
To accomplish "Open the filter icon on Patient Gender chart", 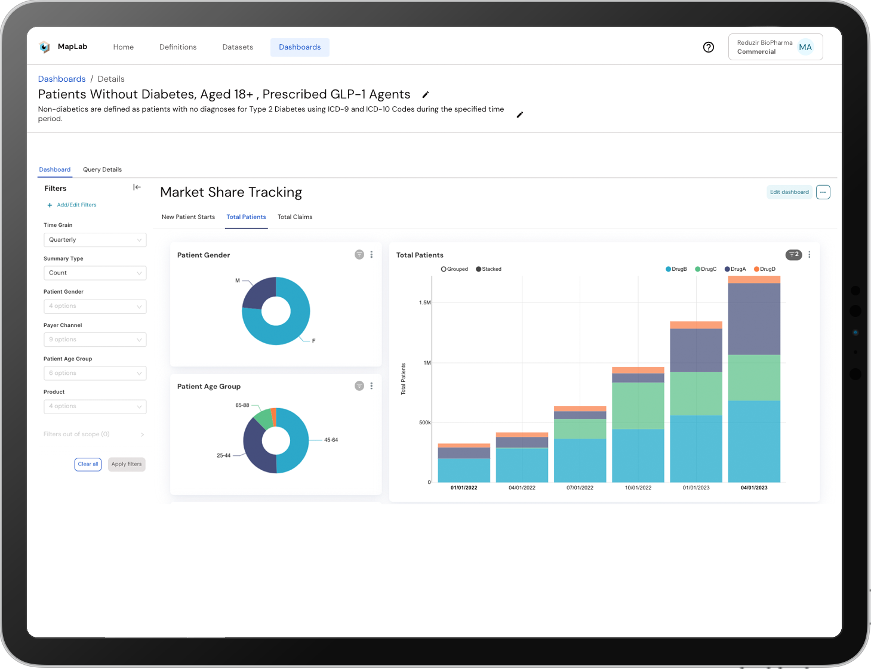I will point(359,254).
